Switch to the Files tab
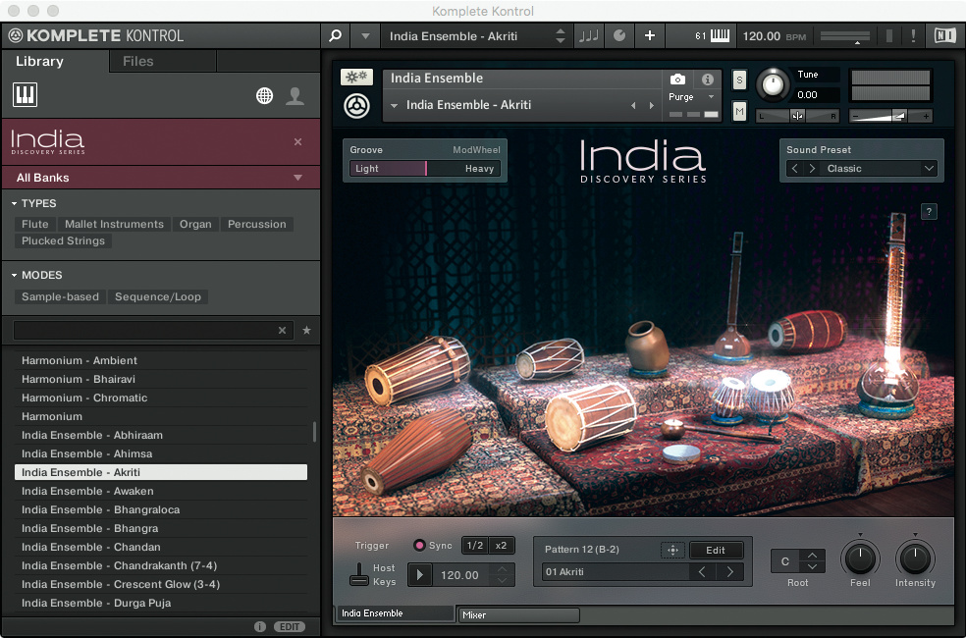Viewport: 966px width, 638px height. [137, 61]
